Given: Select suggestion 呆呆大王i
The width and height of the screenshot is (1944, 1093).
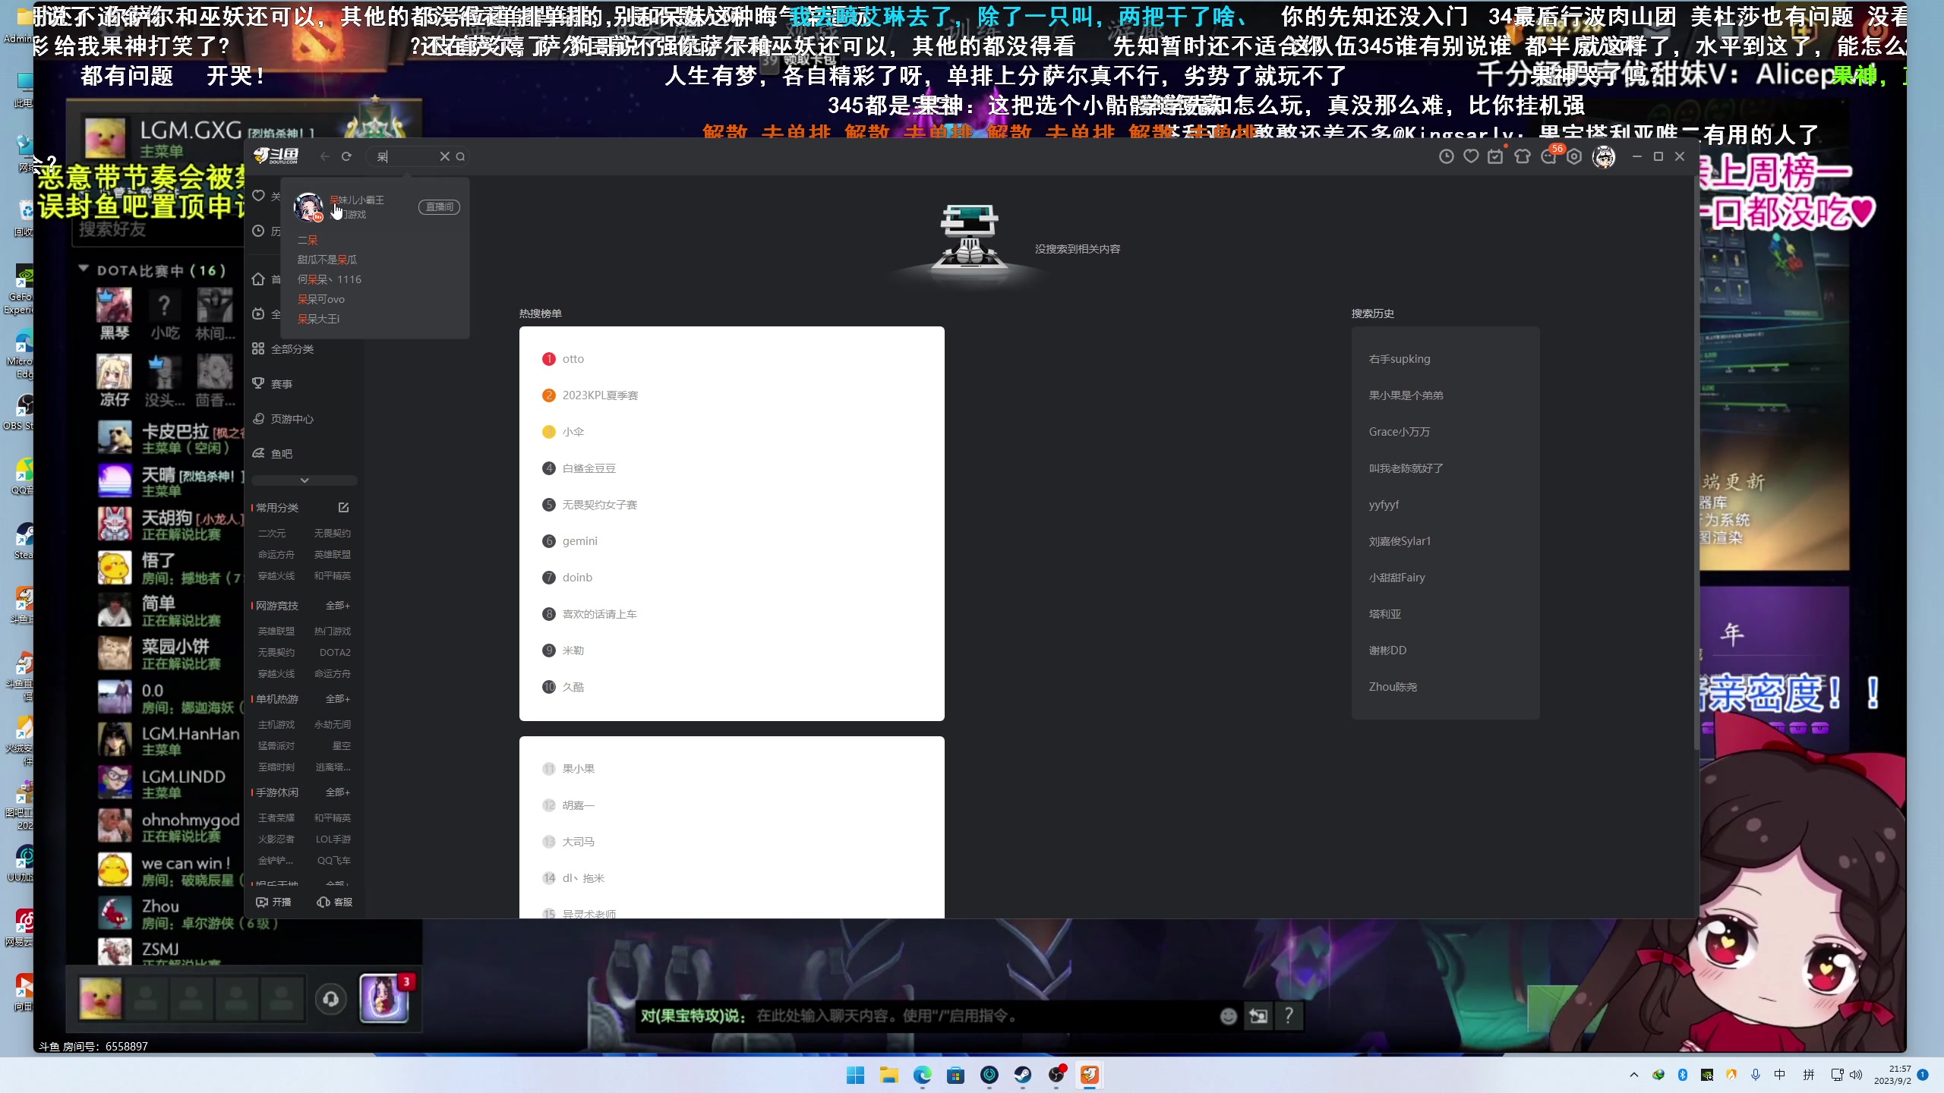Looking at the screenshot, I should point(318,319).
